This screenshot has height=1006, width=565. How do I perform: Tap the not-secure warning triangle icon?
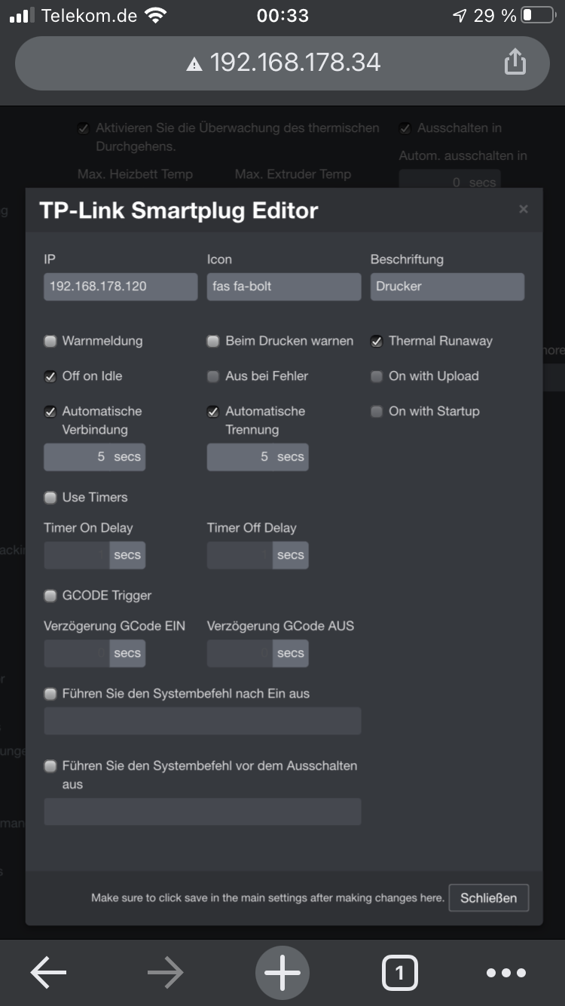194,64
